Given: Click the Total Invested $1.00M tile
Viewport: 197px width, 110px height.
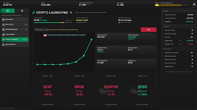Looking at the screenshot, I should point(111,65).
